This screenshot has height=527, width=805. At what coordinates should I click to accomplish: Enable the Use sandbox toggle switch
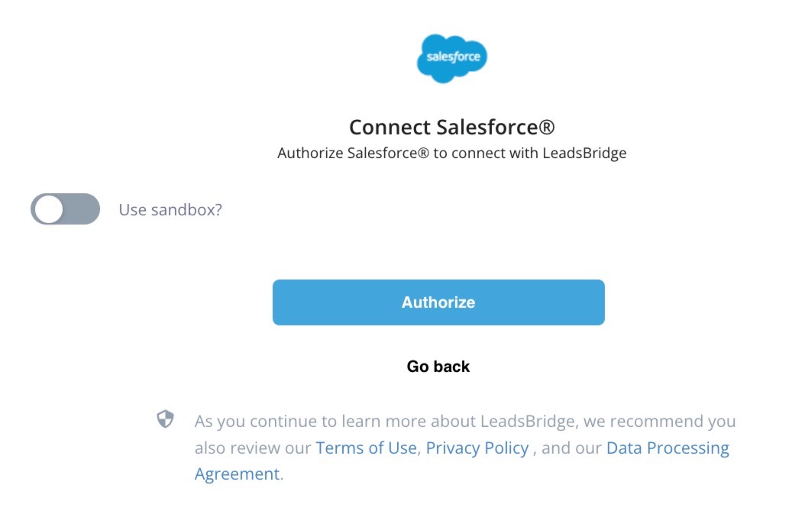pyautogui.click(x=65, y=209)
